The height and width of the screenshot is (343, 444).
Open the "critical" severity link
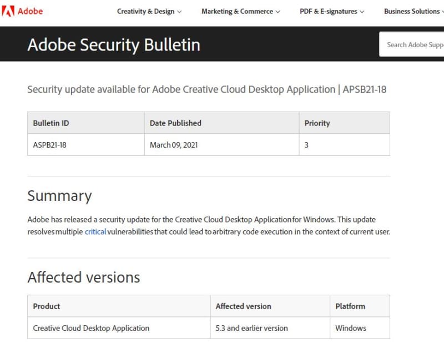click(x=95, y=231)
